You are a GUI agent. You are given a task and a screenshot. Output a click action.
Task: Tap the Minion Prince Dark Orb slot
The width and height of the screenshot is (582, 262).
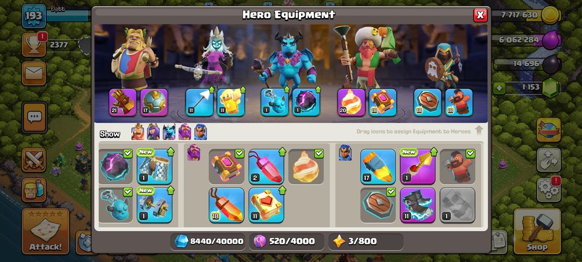coord(306,102)
